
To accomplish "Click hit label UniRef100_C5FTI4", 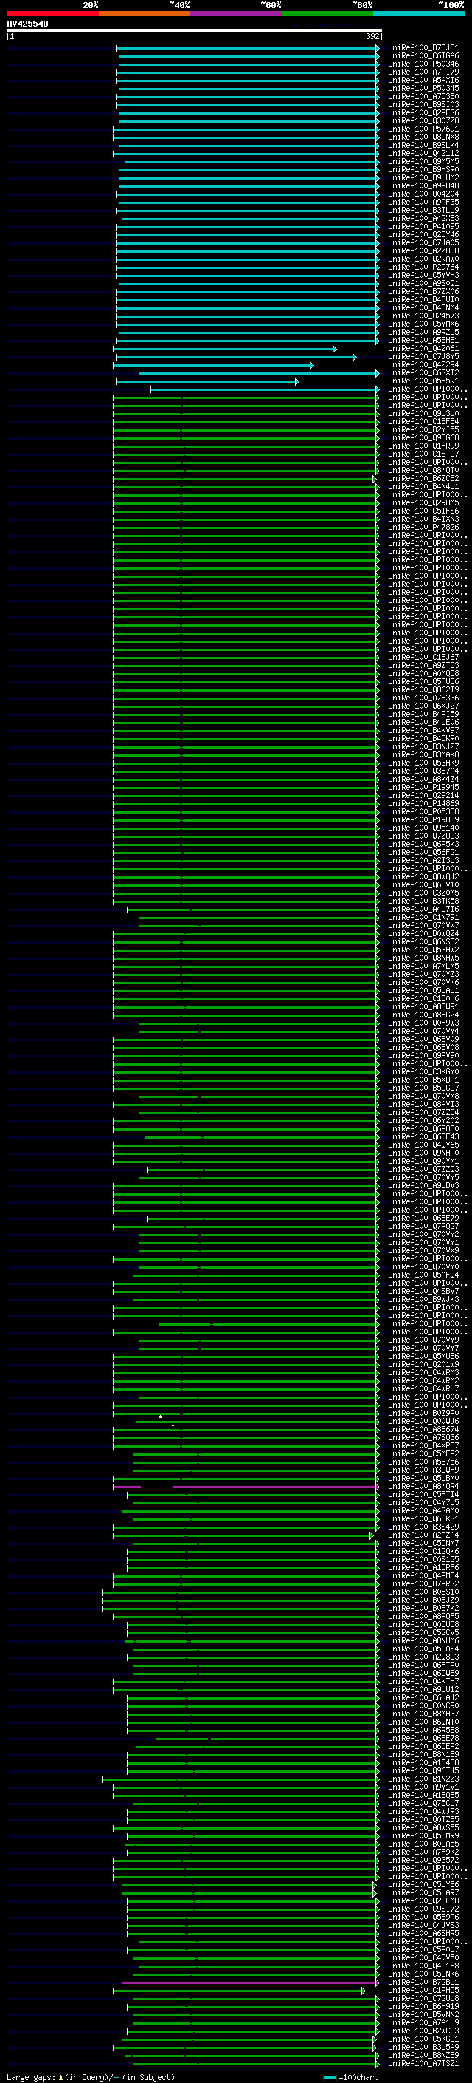I will click(x=423, y=1494).
